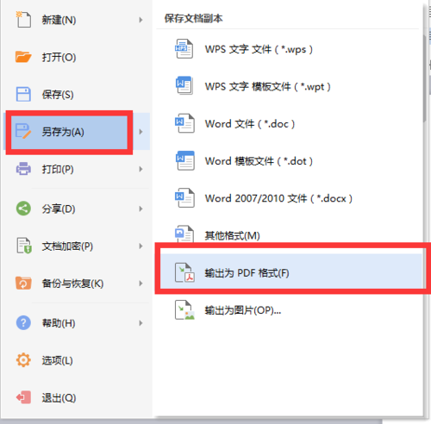This screenshot has width=431, height=424.
Task: Choose 退出(Q) to quit
Action: 77,397
